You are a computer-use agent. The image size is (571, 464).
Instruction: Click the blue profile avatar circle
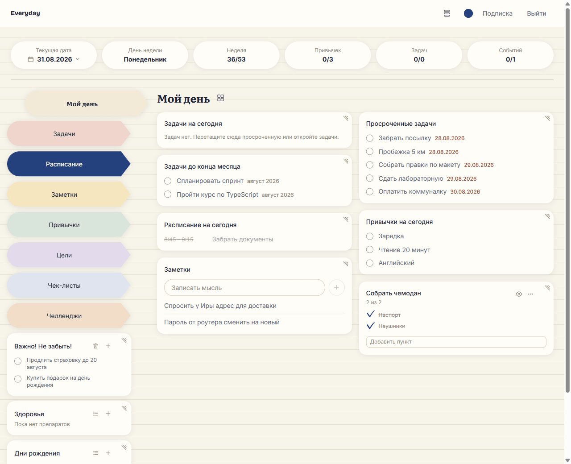click(x=468, y=13)
